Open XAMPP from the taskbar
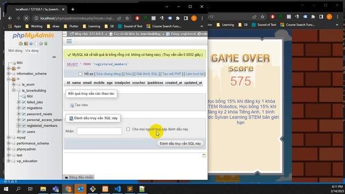This screenshot has height=194, width=345. pyautogui.click(x=105, y=189)
